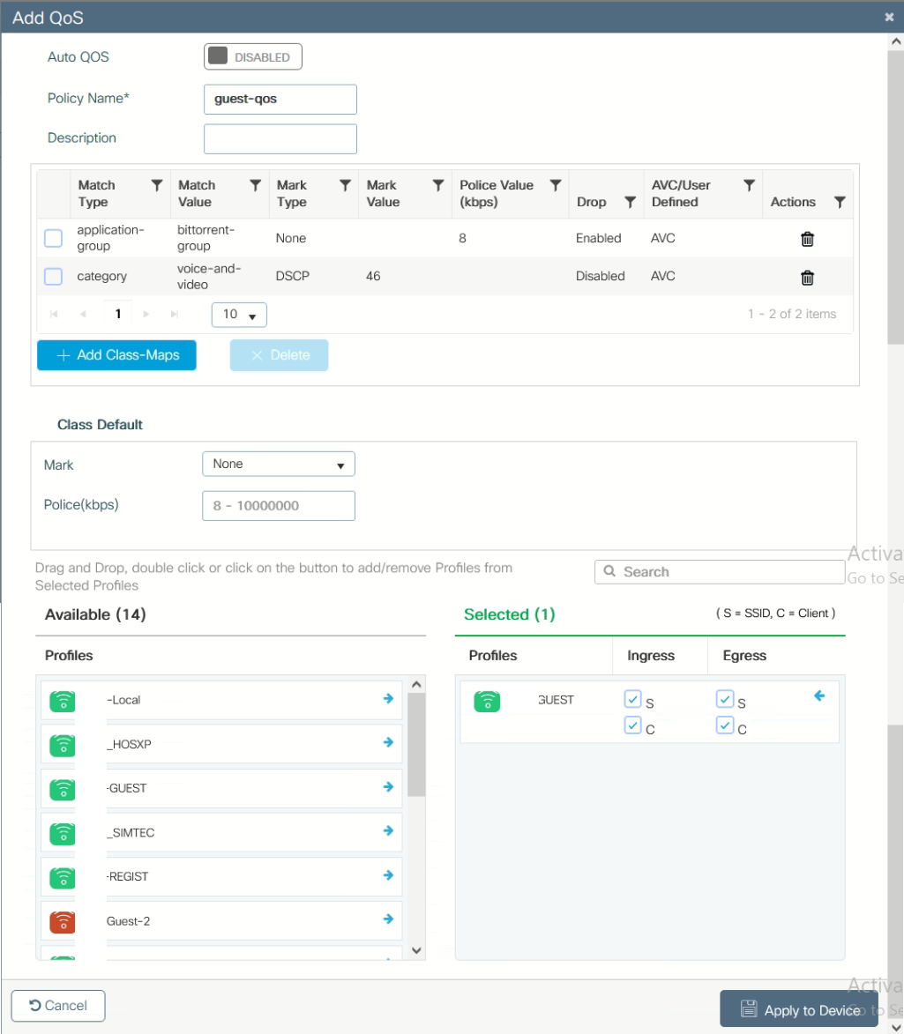The width and height of the screenshot is (904, 1034).
Task: Click the profiles Search box
Action: (719, 572)
